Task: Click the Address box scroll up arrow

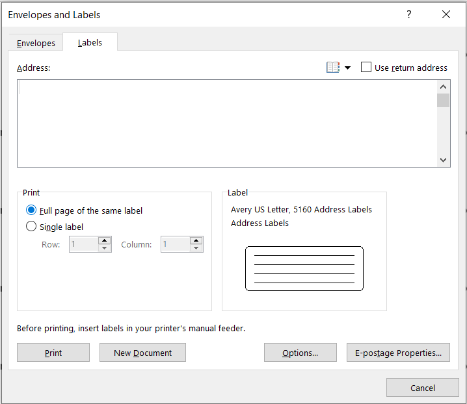Action: pyautogui.click(x=443, y=87)
